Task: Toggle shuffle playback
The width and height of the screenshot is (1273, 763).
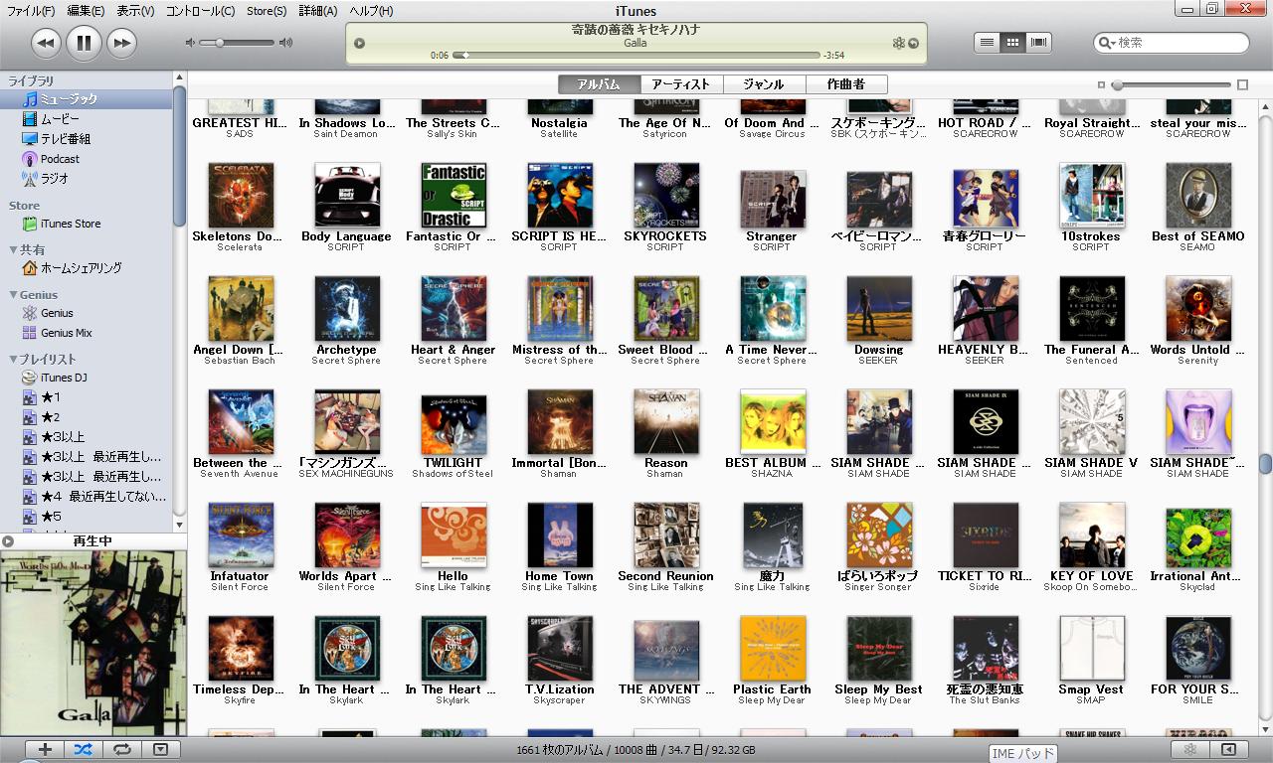Action: 84,750
